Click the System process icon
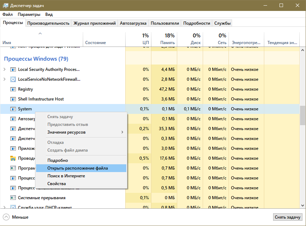Viewport: 306px width, 226px height. point(13,109)
